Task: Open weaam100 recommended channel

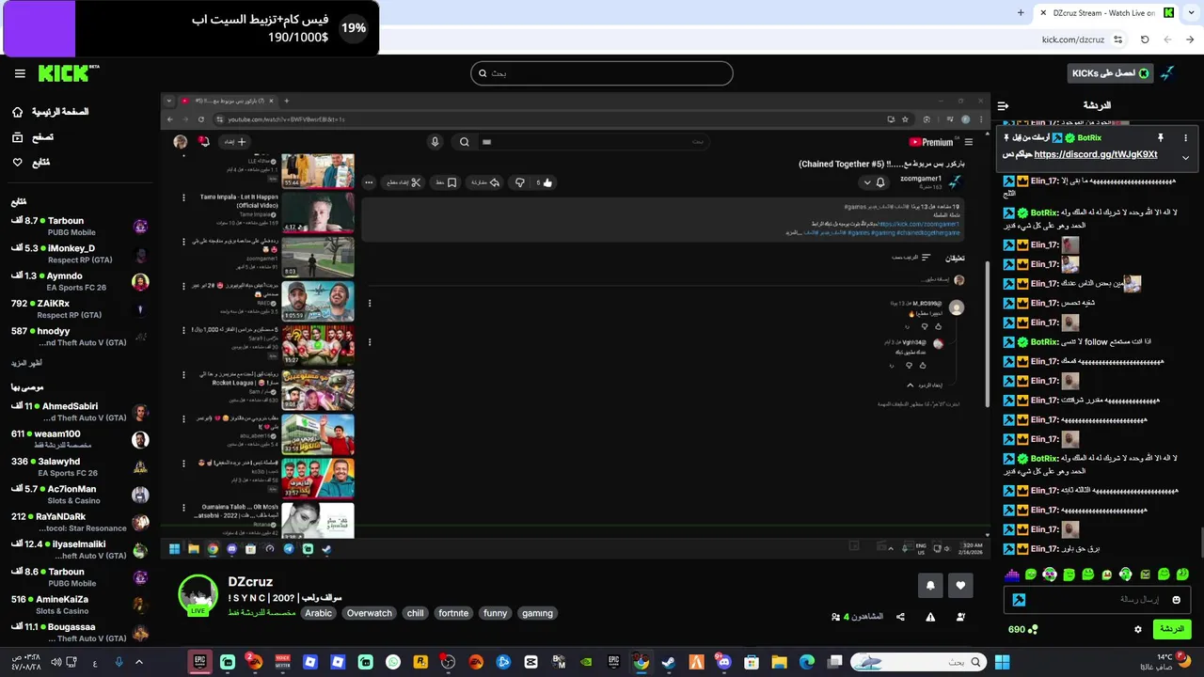Action: [x=80, y=439]
